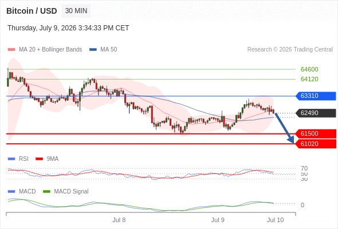Click the MACD Signal legend label
Viewport: 338px width, 229px height.
click(72, 192)
